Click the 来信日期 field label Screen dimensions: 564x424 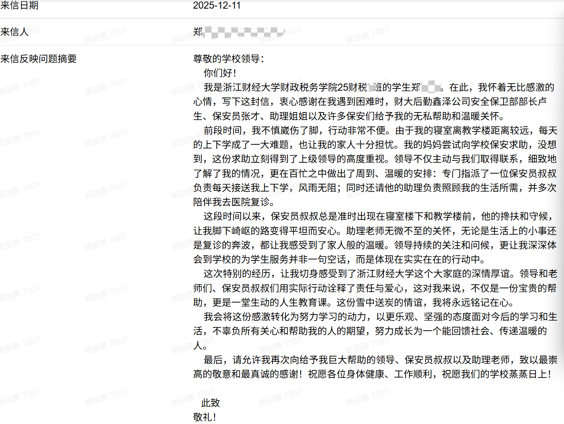[x=19, y=5]
